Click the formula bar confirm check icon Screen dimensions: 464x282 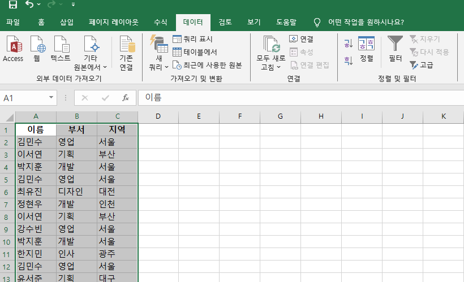coord(105,98)
